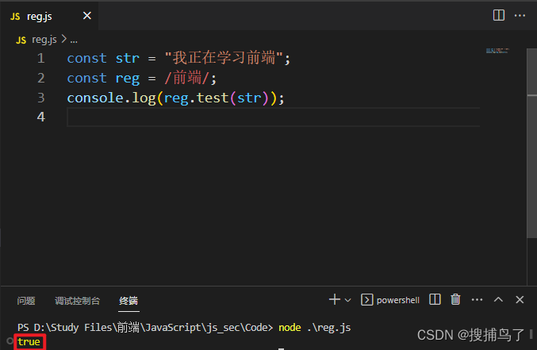Create a new terminal with plus icon
The width and height of the screenshot is (537, 350).
pyautogui.click(x=334, y=300)
